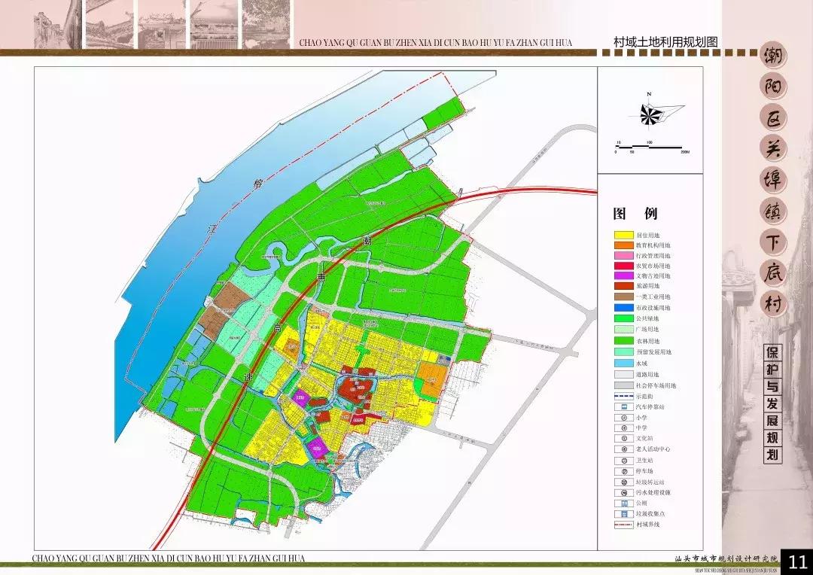Click the 关 character in the vertical title
The image size is (813, 575).
(773, 149)
